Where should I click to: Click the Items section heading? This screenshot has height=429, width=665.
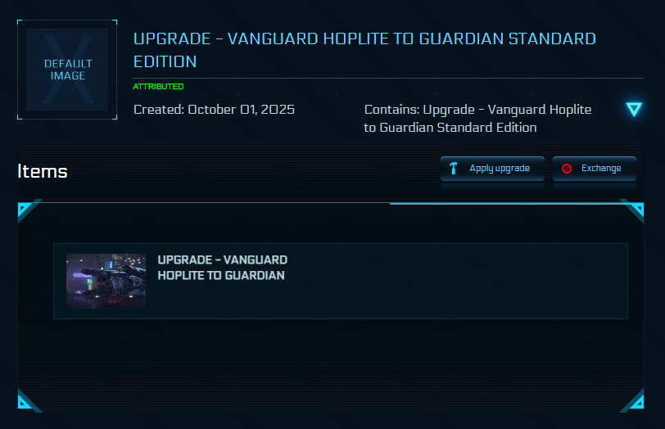click(43, 171)
